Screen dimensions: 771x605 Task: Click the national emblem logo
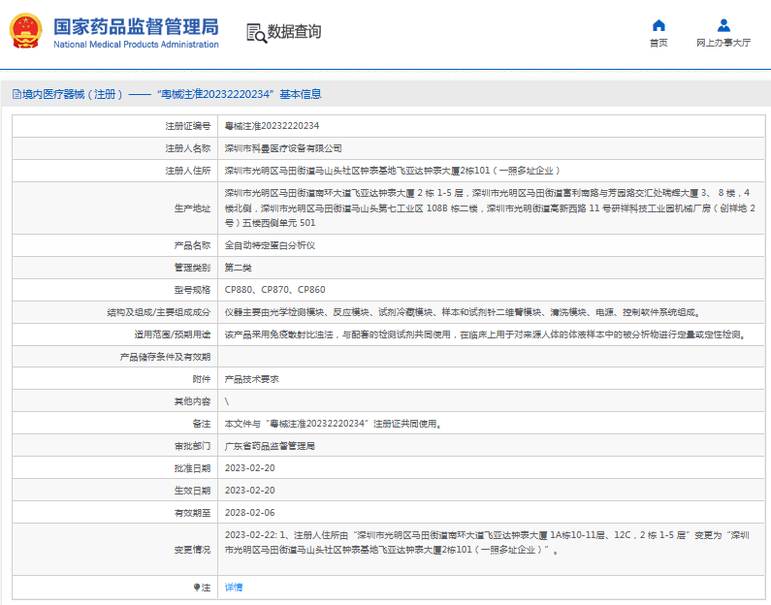[26, 31]
